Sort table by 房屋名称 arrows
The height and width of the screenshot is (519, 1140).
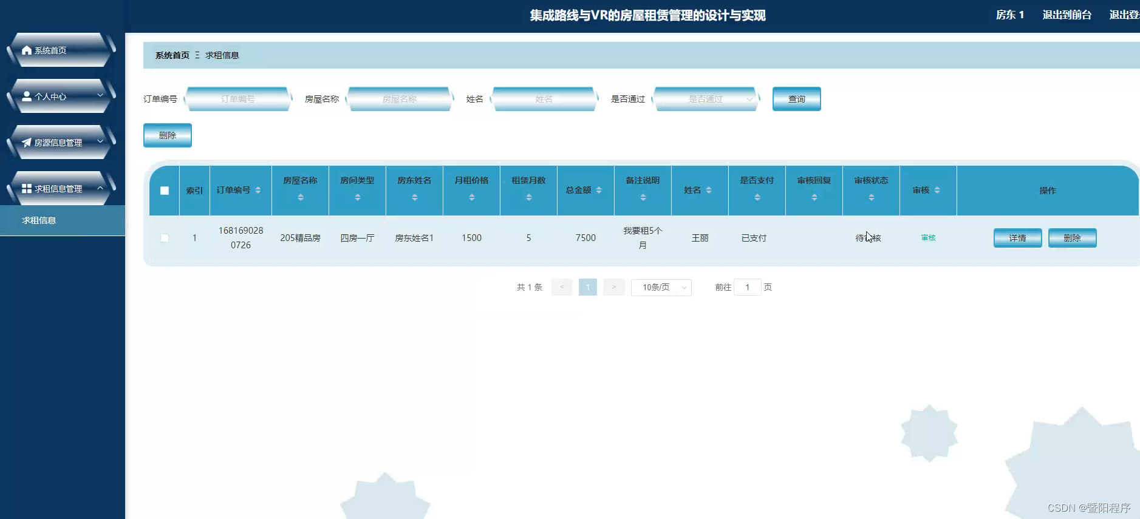pos(301,197)
